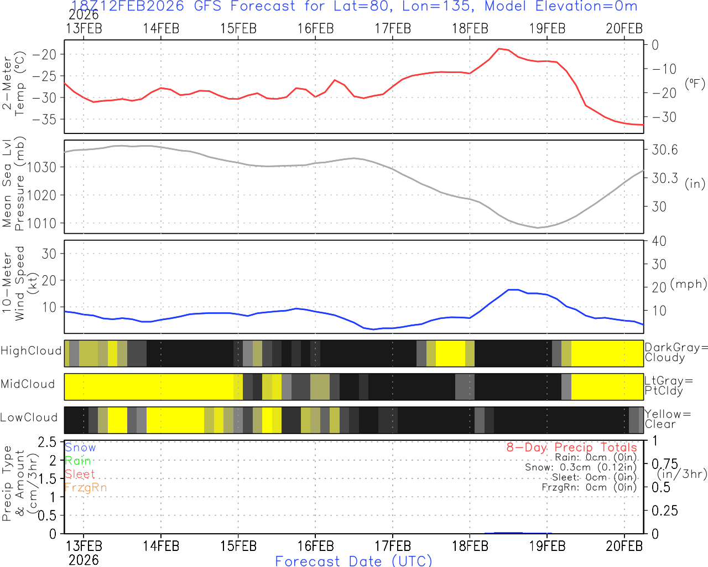Select the red Sleet legend label
708x567 pixels.
click(80, 474)
